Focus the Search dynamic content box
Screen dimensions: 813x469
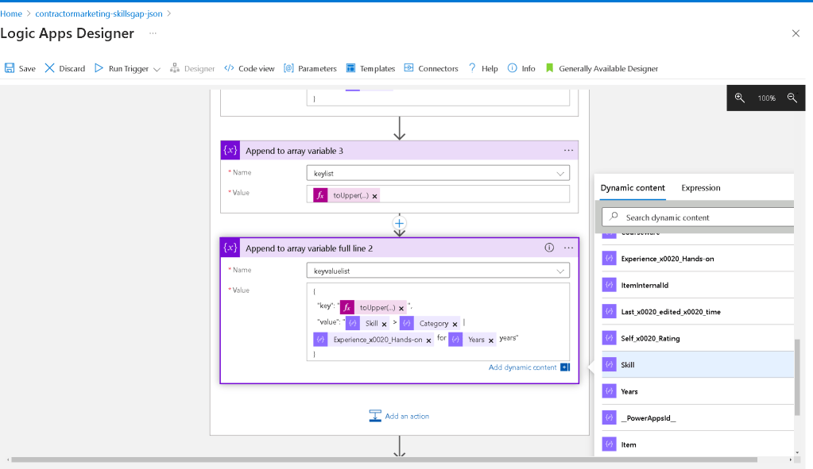(x=699, y=217)
